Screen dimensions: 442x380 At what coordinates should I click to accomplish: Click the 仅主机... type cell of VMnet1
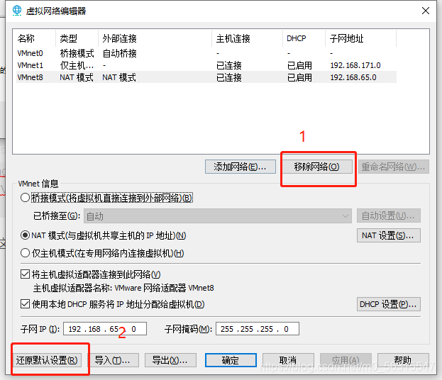coord(77,65)
